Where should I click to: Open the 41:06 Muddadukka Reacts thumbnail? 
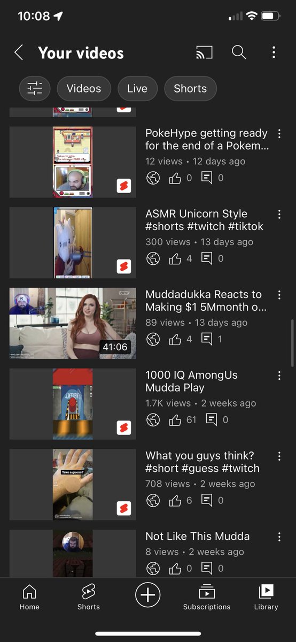(73, 323)
